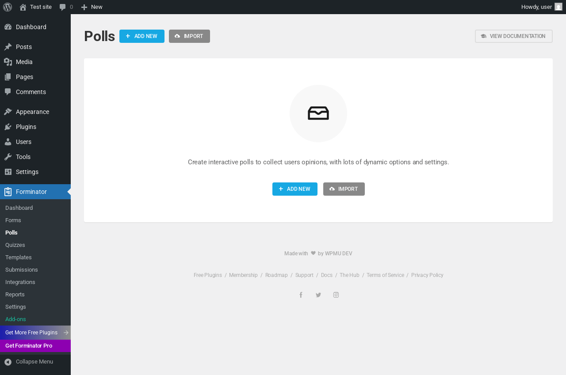
Task: Open the Instagram icon in footer
Action: pos(336,295)
